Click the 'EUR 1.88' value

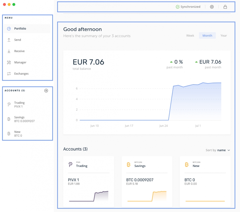pos(74,184)
